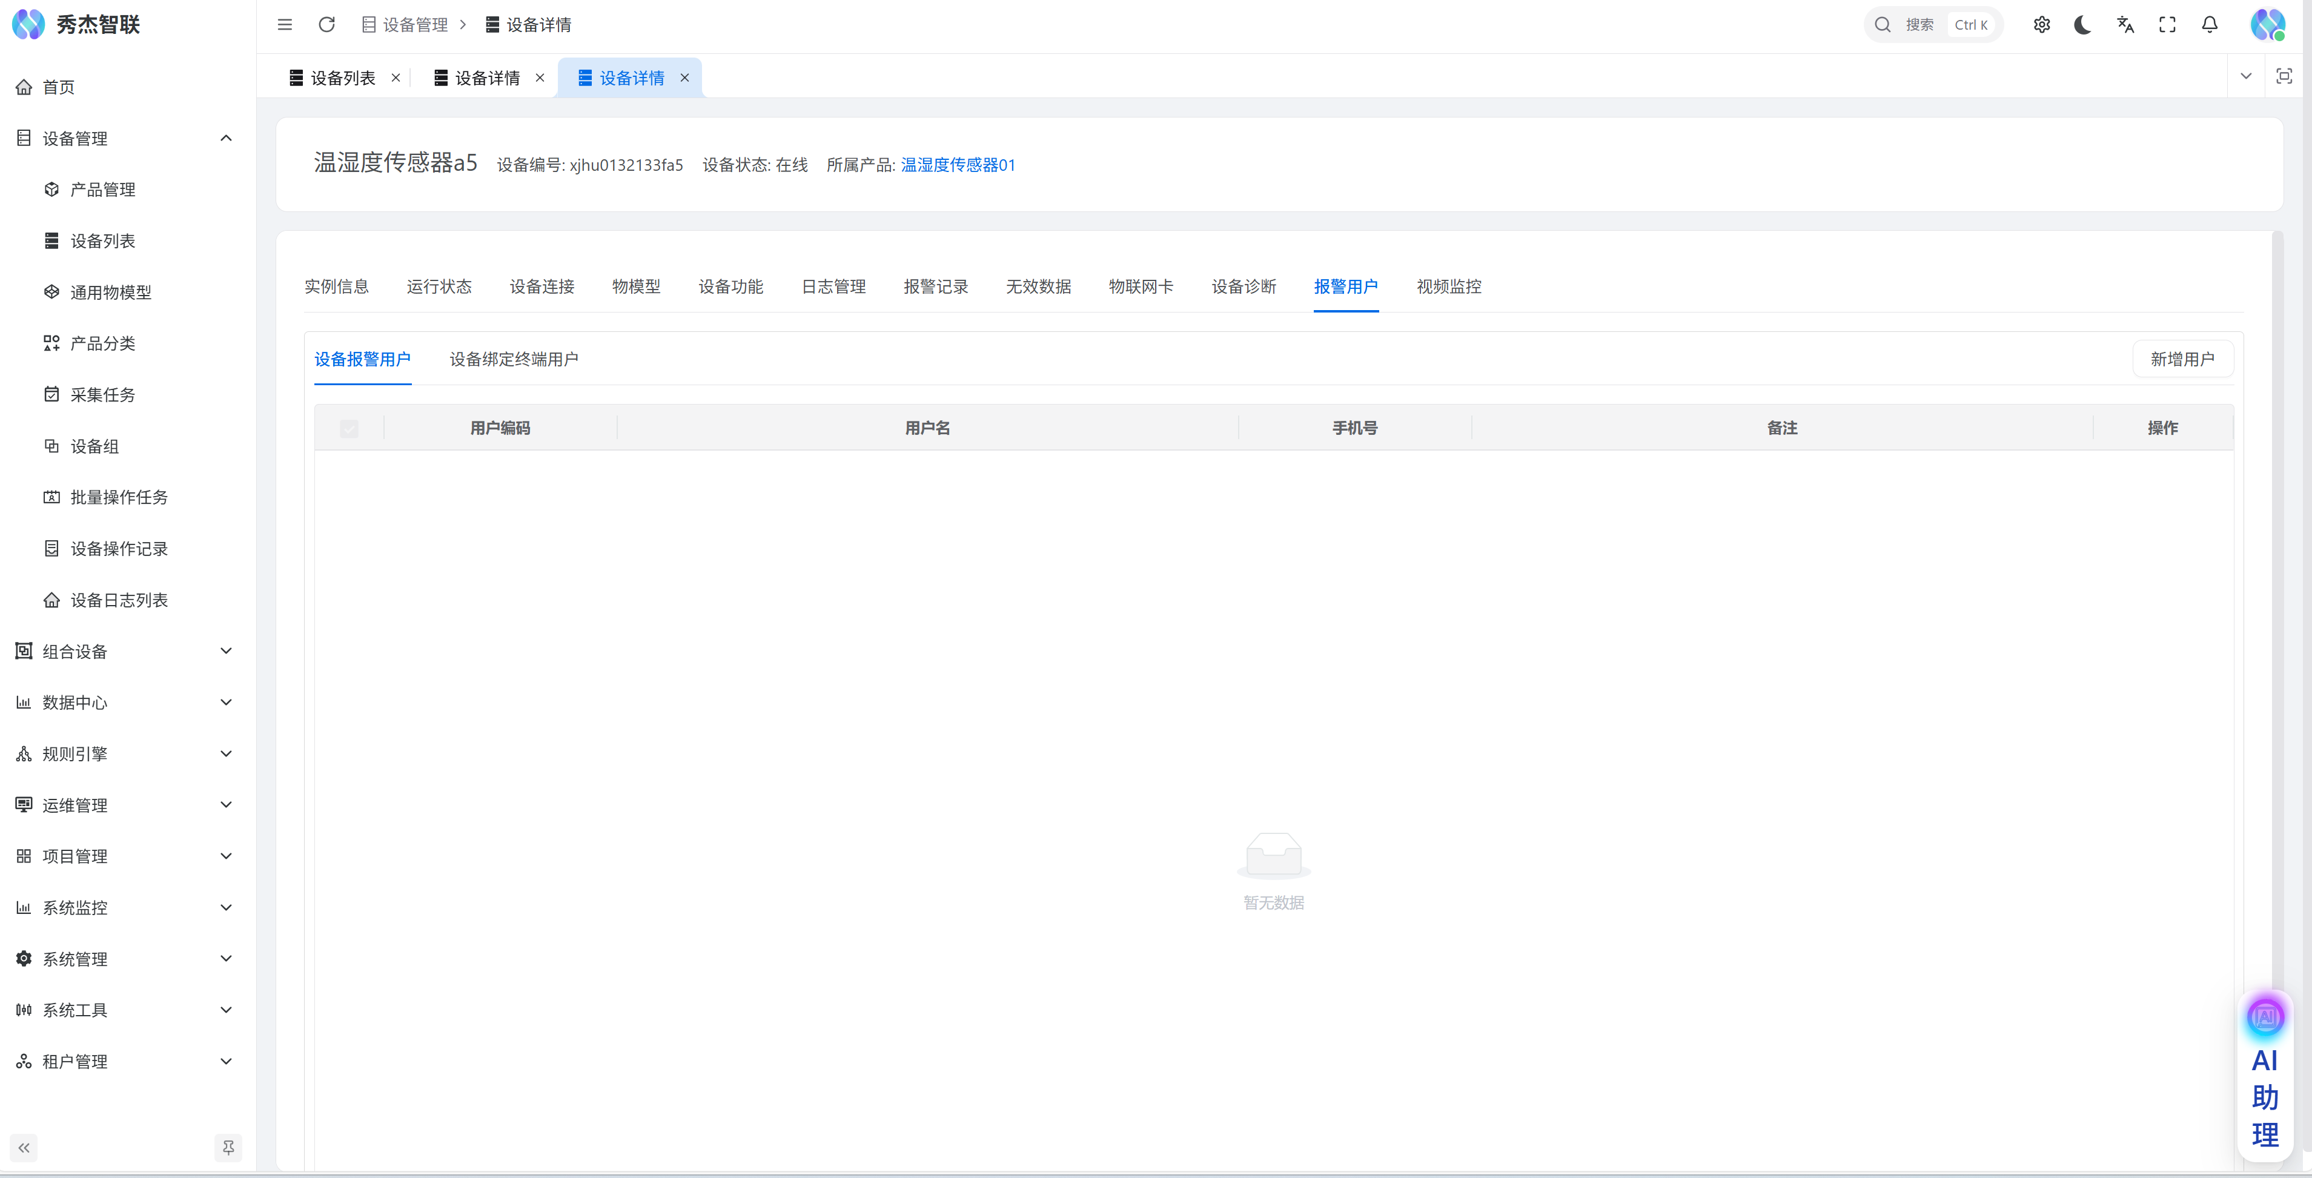The height and width of the screenshot is (1178, 2312).
Task: Collapse sidebar with double-chevron icon
Action: (x=24, y=1147)
